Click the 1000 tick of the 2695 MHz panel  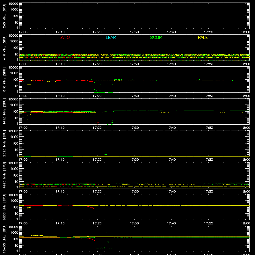click(14, 137)
